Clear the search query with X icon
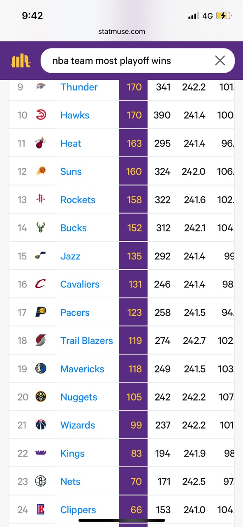 220,61
